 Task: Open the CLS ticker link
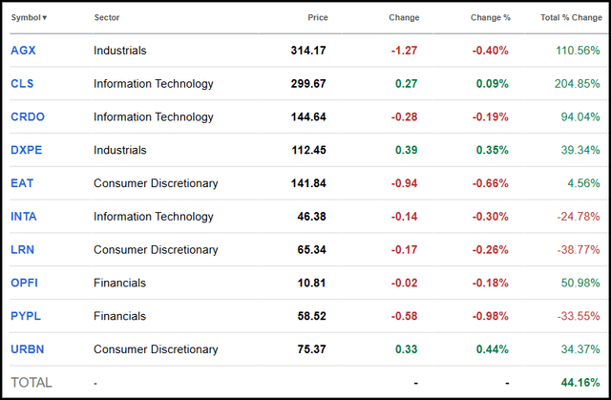(x=22, y=84)
